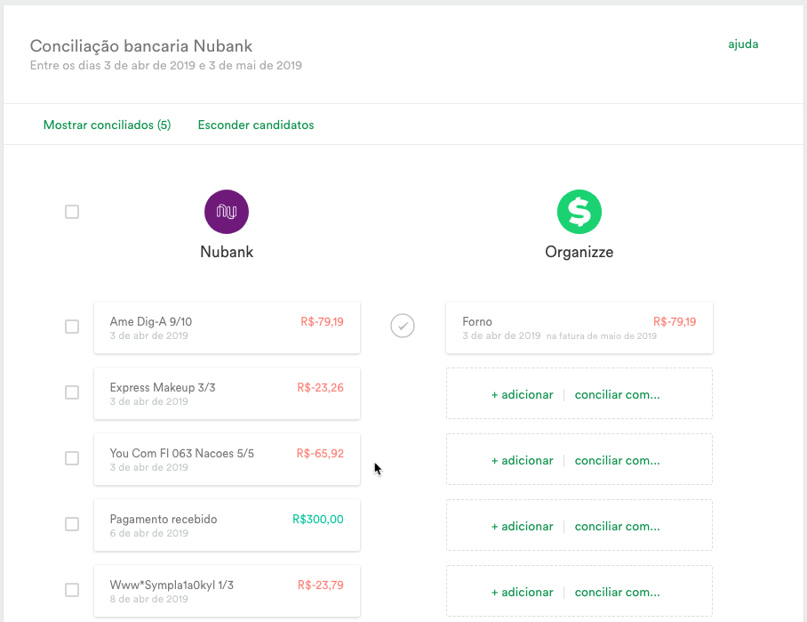The height and width of the screenshot is (622, 807).
Task: Add entry for You Com Fl 063 Nacoes
Action: (x=523, y=461)
